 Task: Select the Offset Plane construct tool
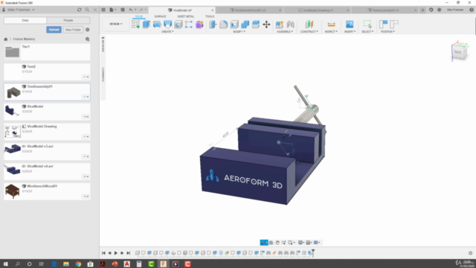coord(309,25)
